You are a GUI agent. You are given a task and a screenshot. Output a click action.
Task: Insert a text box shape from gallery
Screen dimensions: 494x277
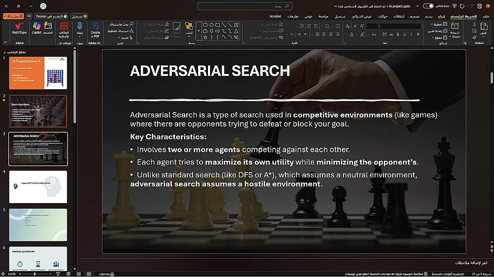click(x=236, y=25)
